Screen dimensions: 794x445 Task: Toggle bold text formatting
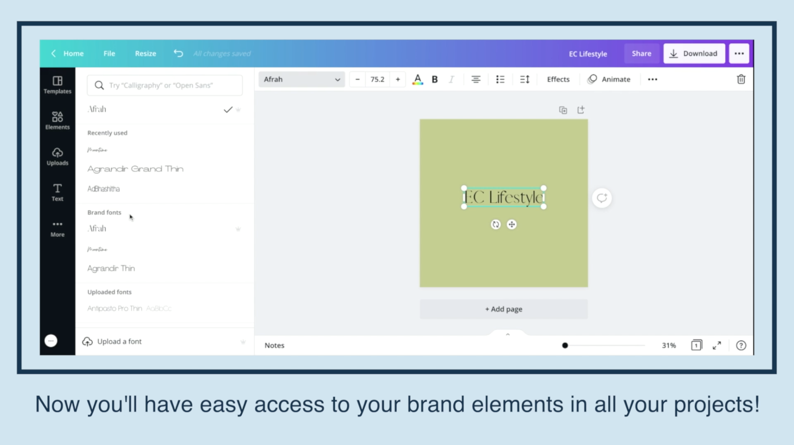click(x=434, y=79)
